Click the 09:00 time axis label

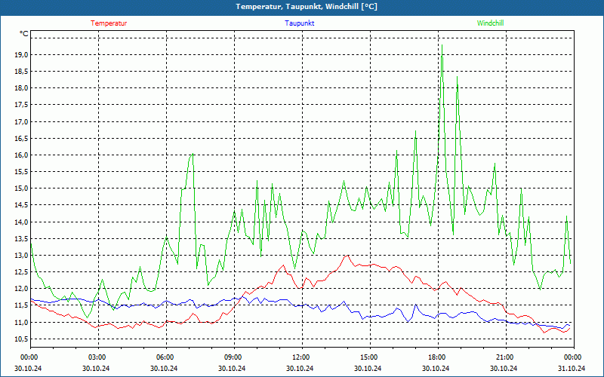[233, 357]
